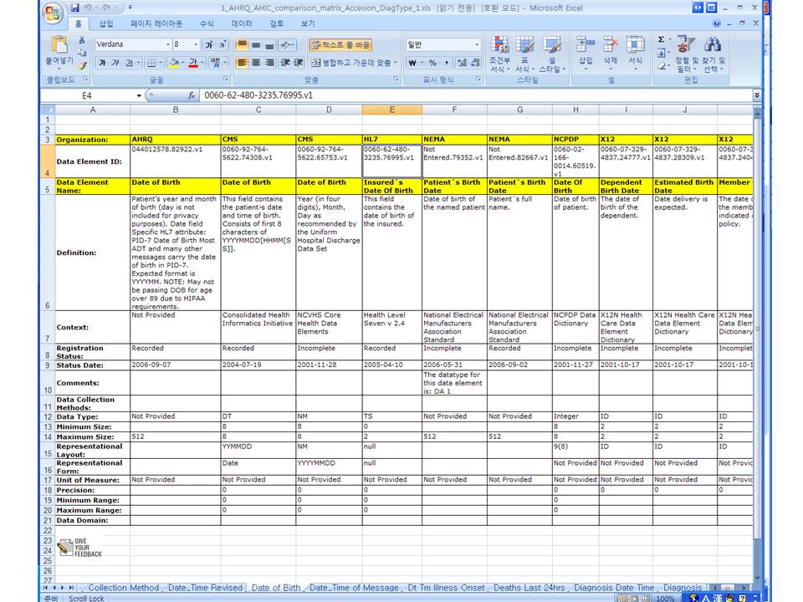This screenshot has width=803, height=602.
Task: Cut the selection using the scissors icon
Action: [x=82, y=40]
